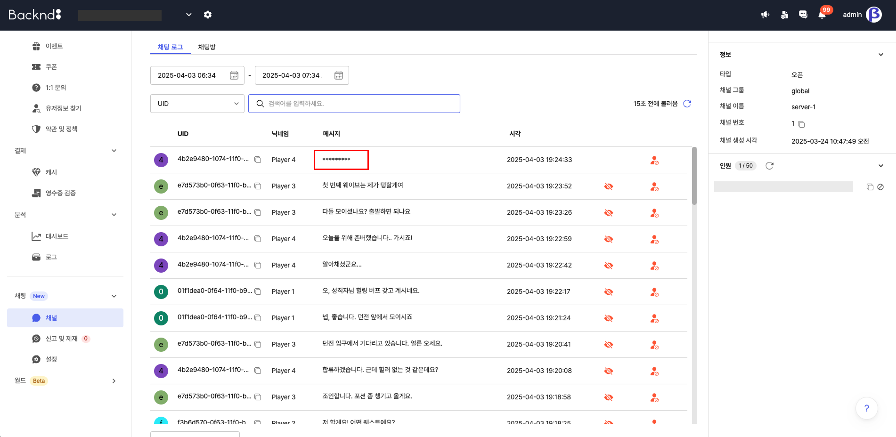Open the documentation icon beside megaphone
896x437 pixels.
pyautogui.click(x=784, y=15)
